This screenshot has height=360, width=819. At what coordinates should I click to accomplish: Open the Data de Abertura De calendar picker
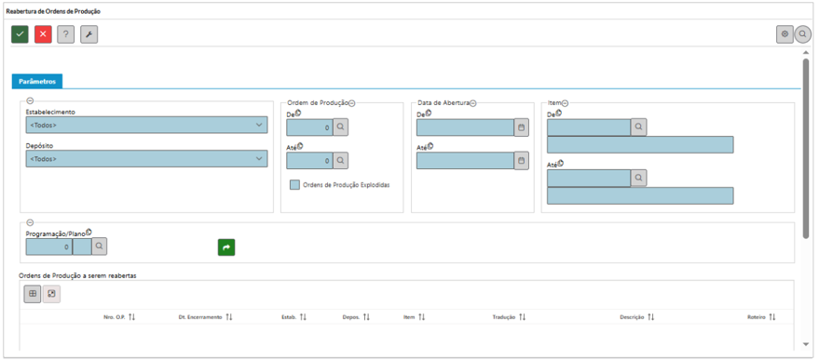[521, 127]
